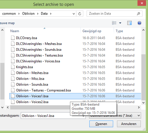Select Oblivion - Voices2.bsa

32,102
